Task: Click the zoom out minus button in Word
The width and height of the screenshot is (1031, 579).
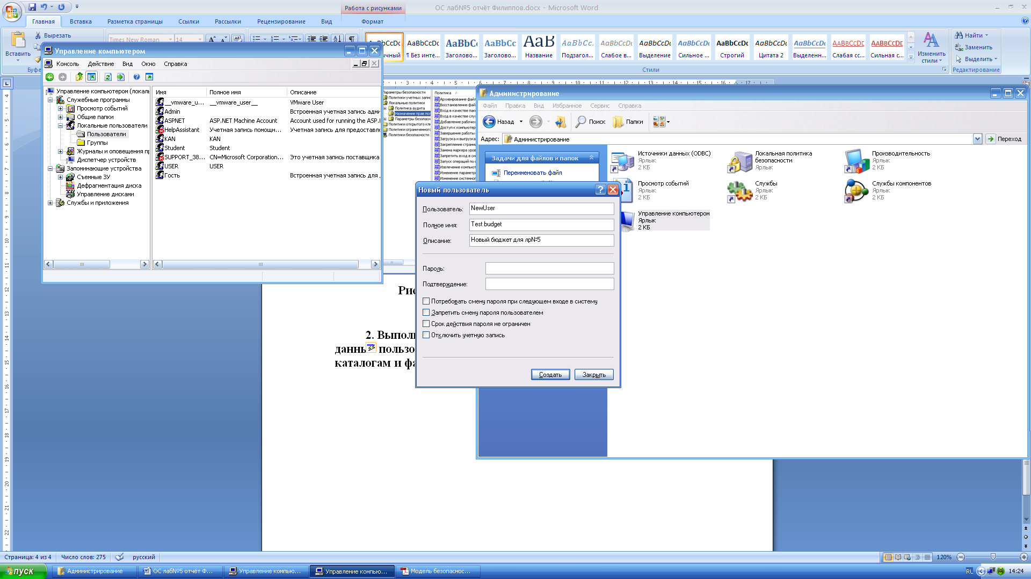Action: [961, 557]
